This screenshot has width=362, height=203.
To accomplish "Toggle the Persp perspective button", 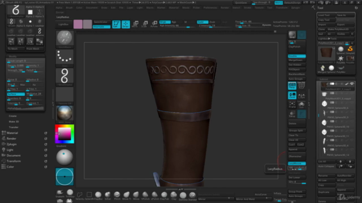I will pyautogui.click(x=292, y=86).
